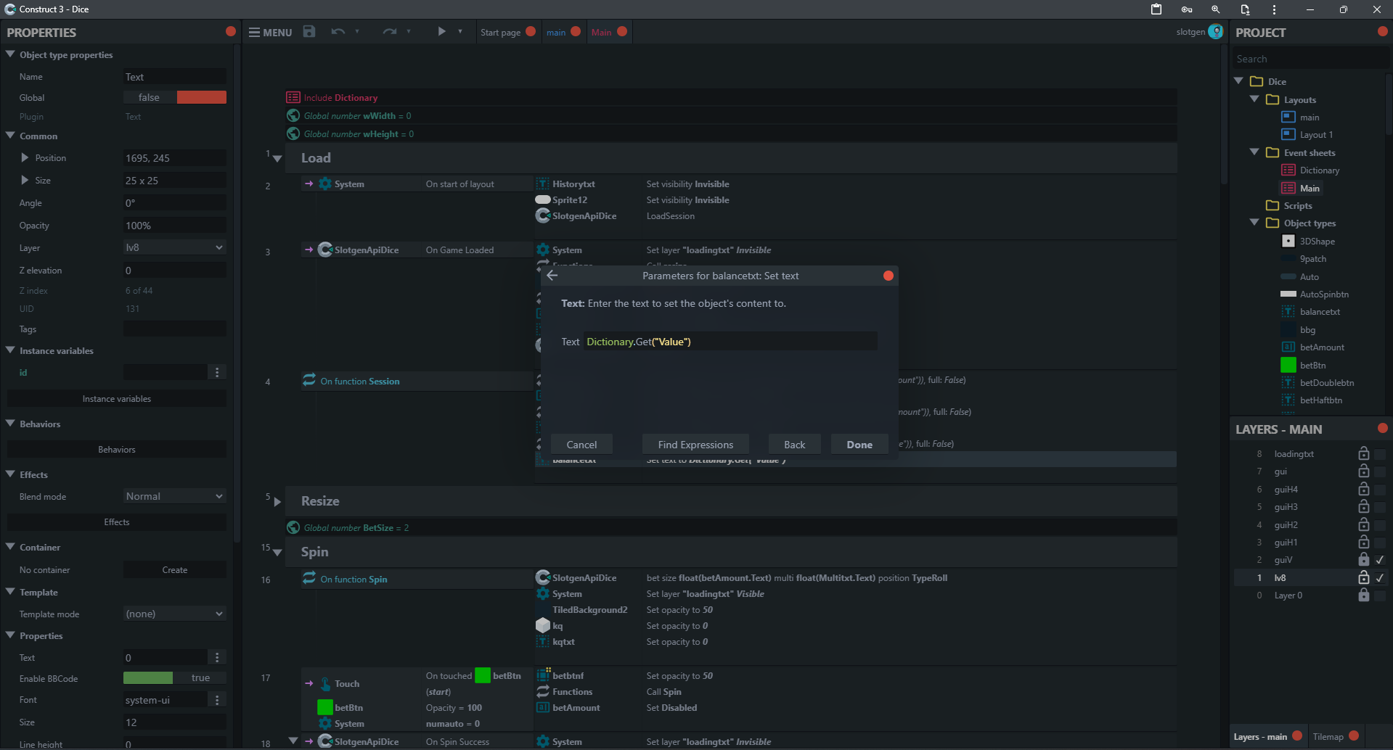This screenshot has width=1393, height=750.
Task: Open the Layer dropdown showing lv8
Action: pos(174,247)
